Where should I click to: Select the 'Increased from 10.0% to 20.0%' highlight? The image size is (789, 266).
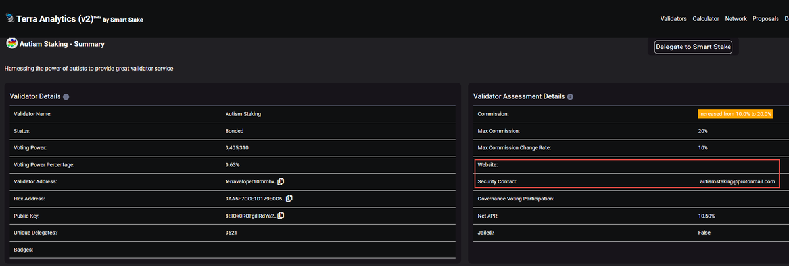point(735,114)
